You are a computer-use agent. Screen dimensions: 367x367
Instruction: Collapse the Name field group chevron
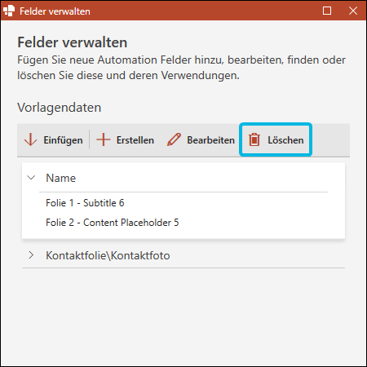tap(31, 178)
